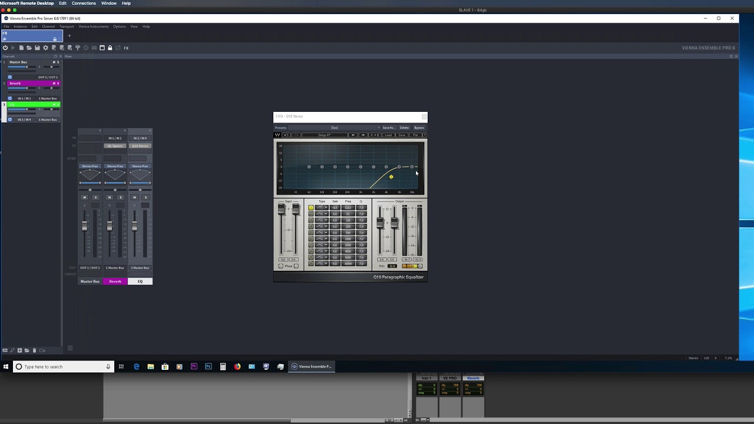Viewport: 754px width, 424px height.
Task: Collapse the Reverb mixer strip with its top arrow
Action: click(125, 130)
